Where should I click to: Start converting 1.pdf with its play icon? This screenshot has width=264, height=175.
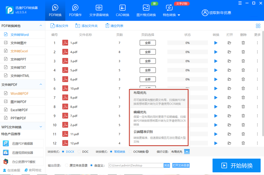(x=216, y=43)
